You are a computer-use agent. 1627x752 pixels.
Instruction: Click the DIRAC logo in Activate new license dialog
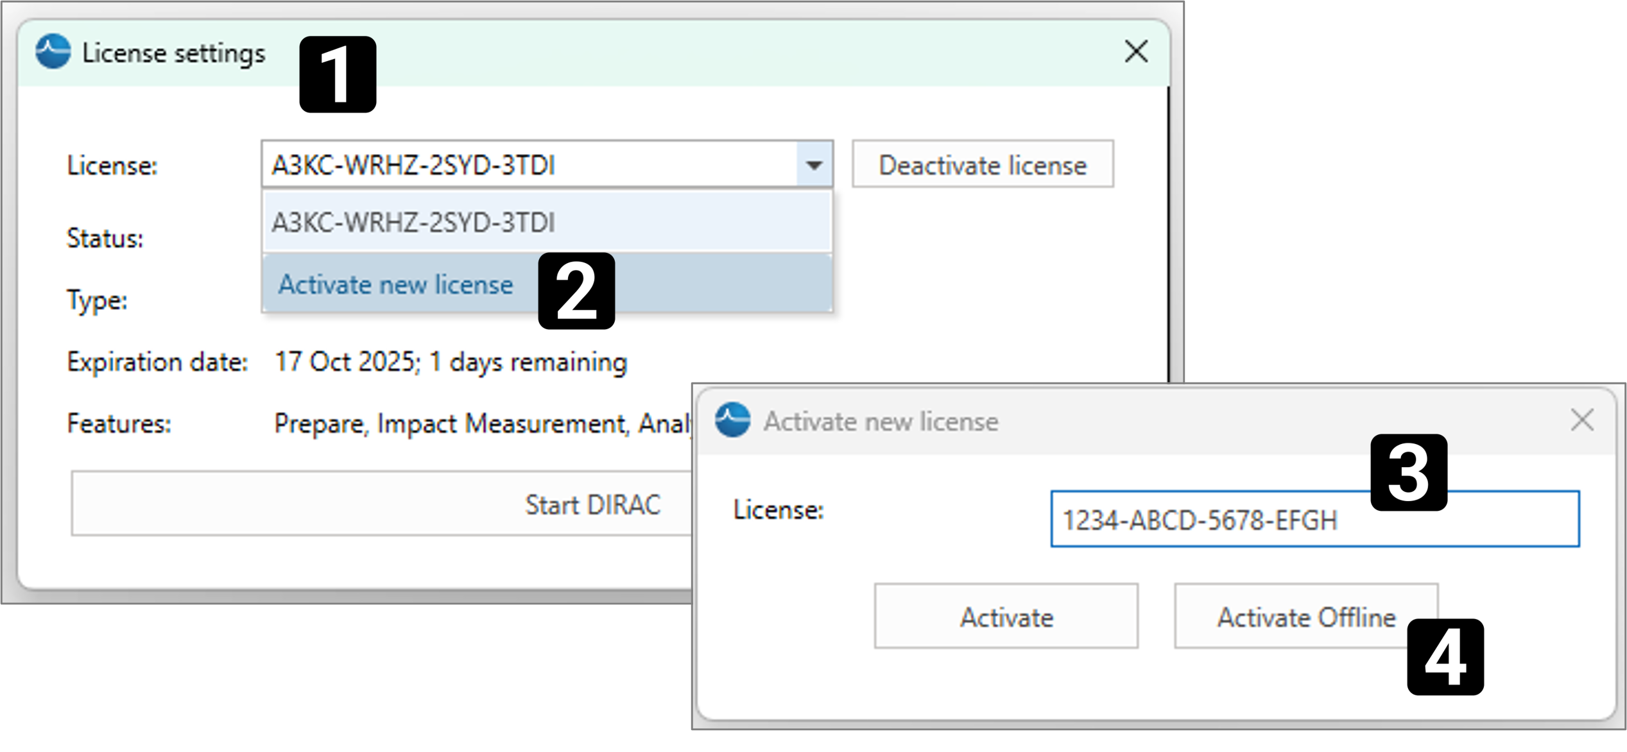click(x=733, y=420)
